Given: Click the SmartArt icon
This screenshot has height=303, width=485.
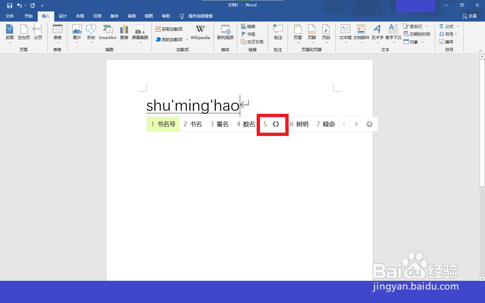Looking at the screenshot, I should click(108, 33).
